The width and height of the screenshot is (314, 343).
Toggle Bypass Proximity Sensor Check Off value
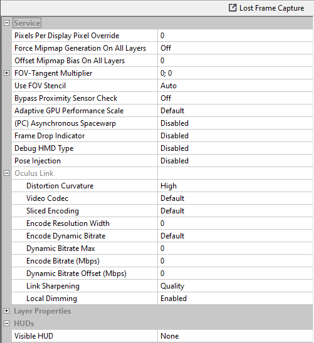pos(235,98)
